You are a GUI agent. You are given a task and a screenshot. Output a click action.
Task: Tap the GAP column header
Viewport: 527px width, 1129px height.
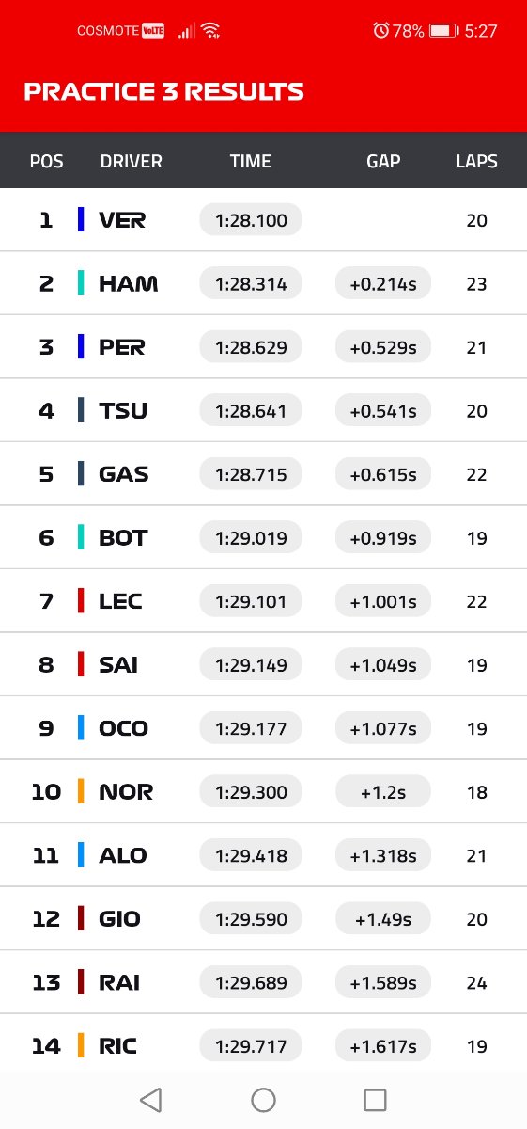[383, 161]
